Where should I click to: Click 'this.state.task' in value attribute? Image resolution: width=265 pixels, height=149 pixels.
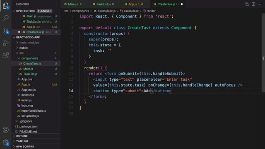pos(126,85)
